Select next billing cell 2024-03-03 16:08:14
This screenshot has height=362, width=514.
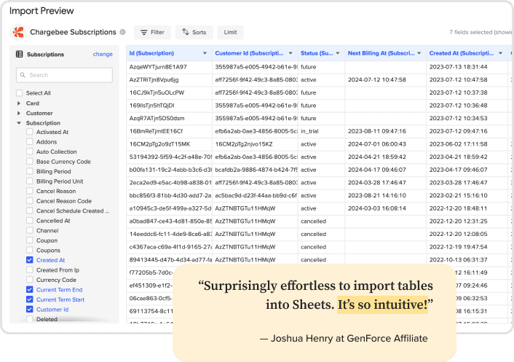(386, 208)
